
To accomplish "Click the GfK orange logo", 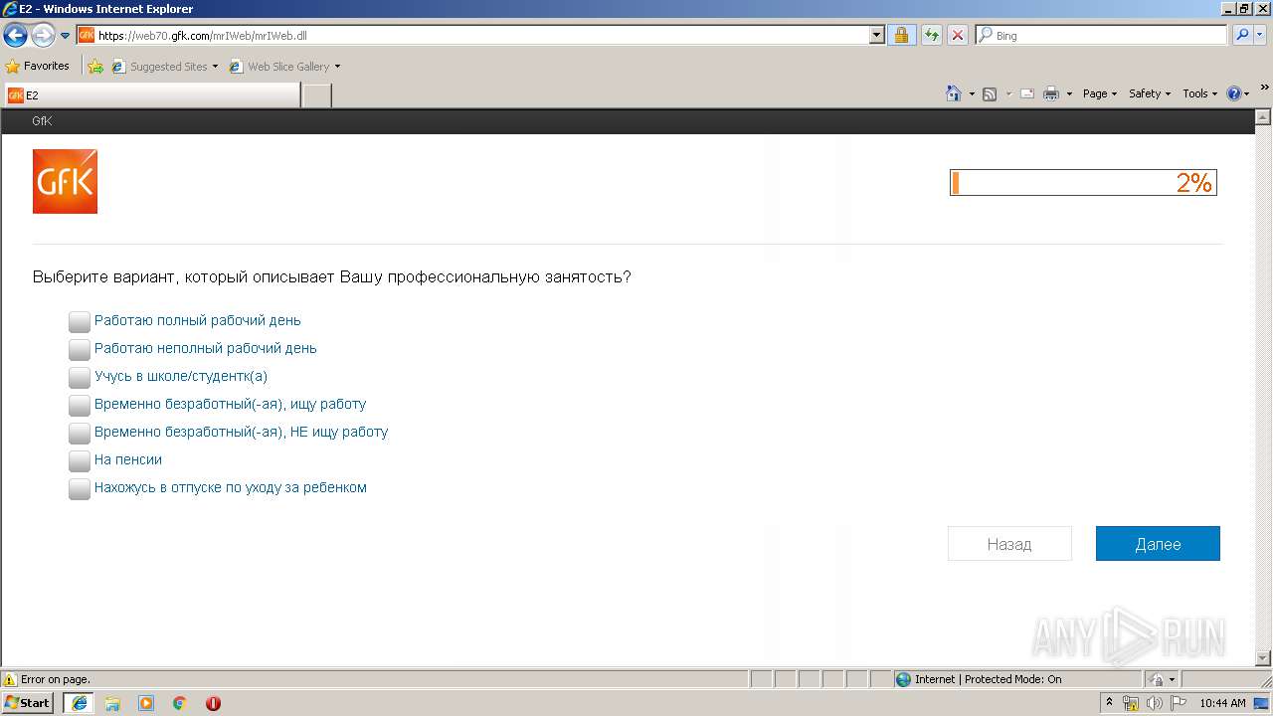I will tap(65, 181).
